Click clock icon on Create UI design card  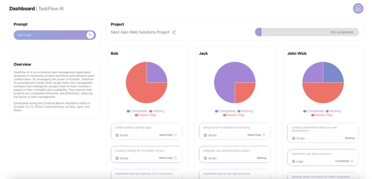click(x=117, y=158)
